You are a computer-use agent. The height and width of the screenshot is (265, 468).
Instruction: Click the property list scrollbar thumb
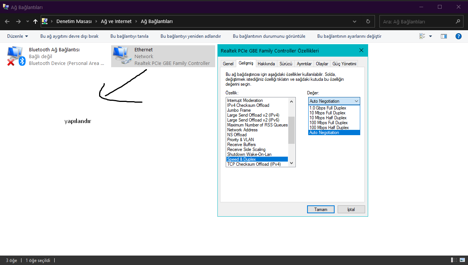(x=292, y=130)
